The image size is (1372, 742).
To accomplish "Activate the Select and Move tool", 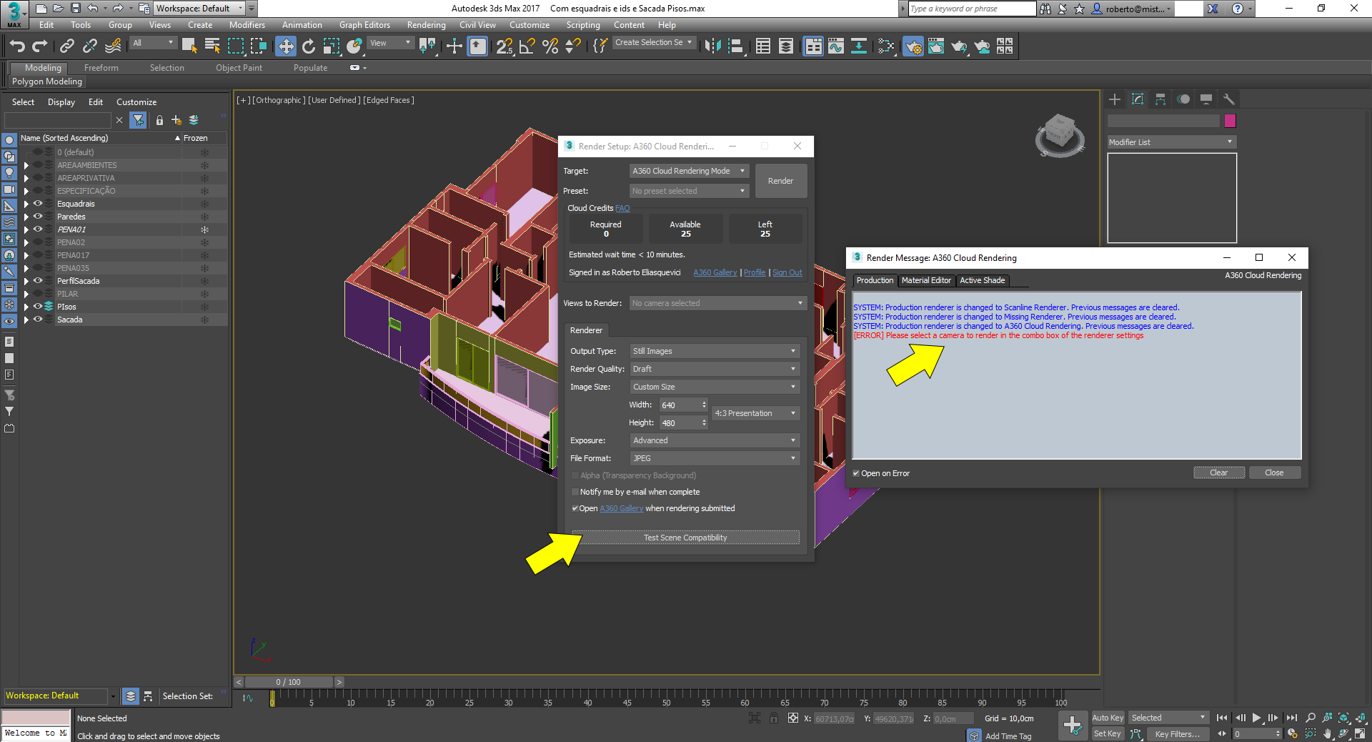I will 286,46.
